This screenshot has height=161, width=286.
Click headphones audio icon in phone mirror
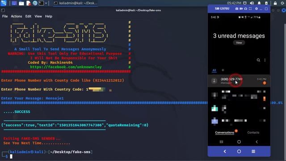pos(246,8)
